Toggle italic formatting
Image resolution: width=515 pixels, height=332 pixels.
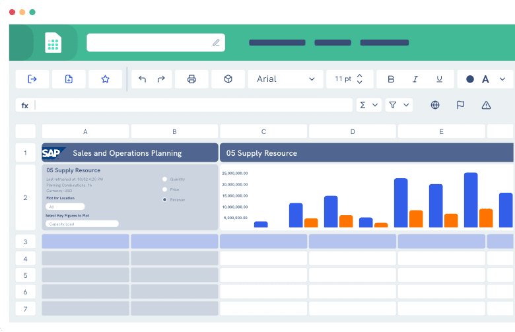[x=415, y=79]
